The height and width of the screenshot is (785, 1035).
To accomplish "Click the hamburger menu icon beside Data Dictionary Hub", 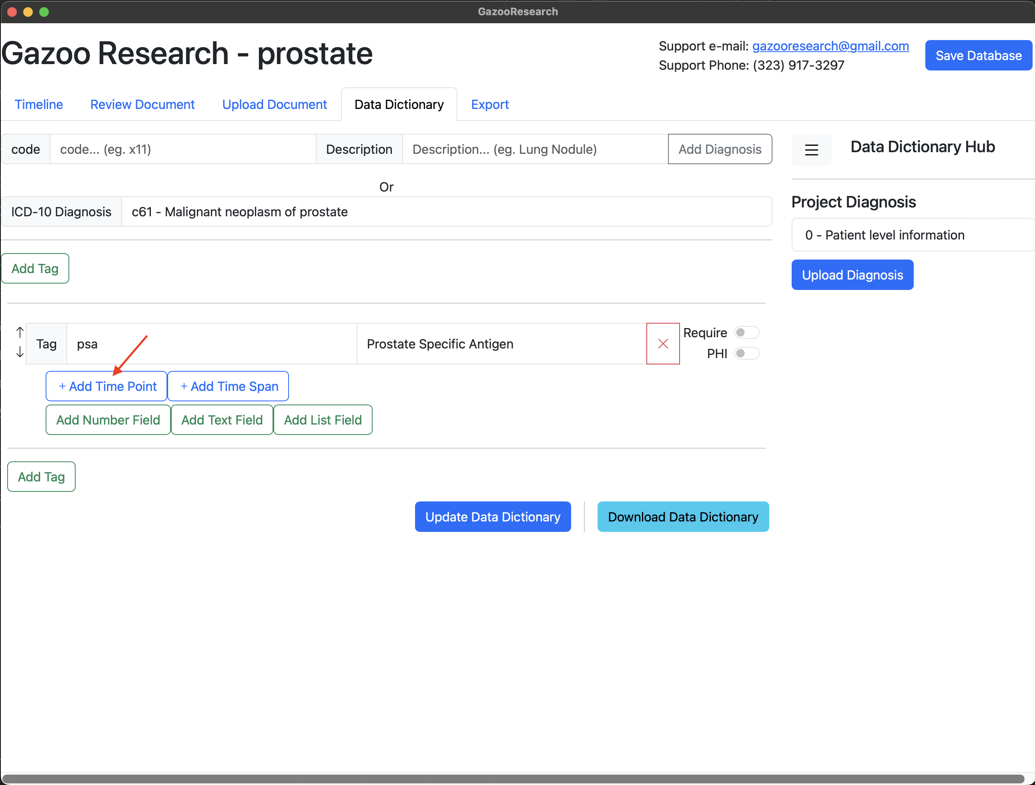I will (811, 150).
